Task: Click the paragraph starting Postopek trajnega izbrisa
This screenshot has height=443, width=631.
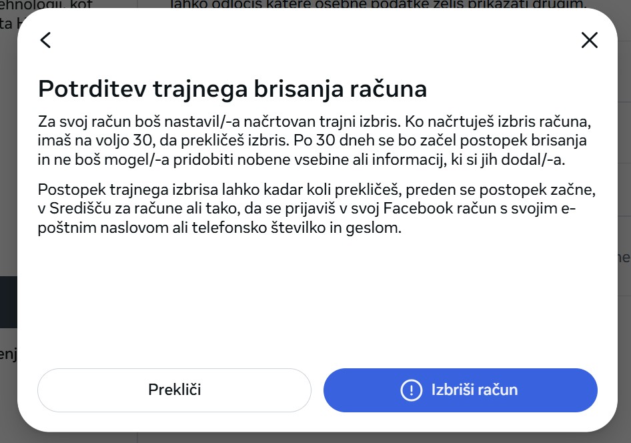Action: coord(316,208)
